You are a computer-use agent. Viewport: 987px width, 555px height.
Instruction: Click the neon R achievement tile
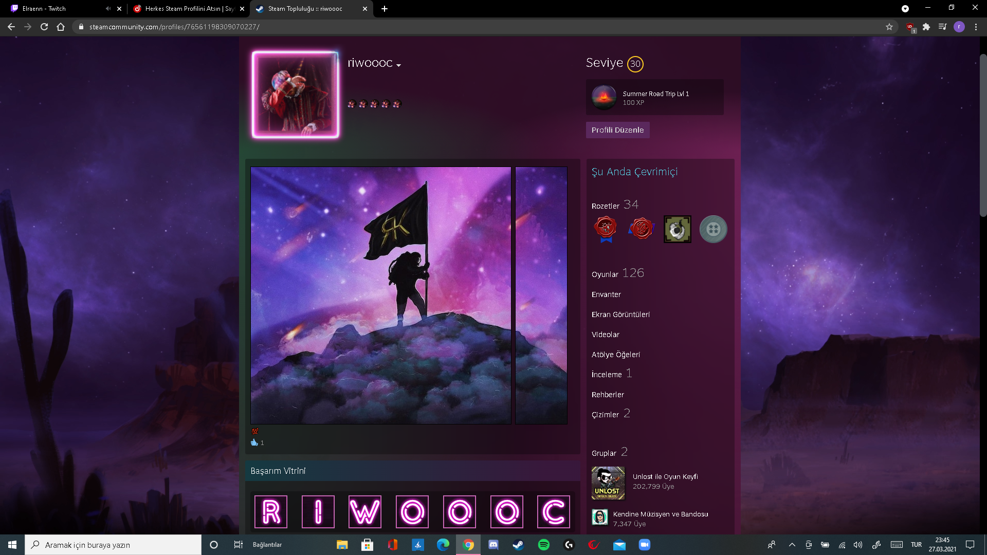[x=271, y=512]
